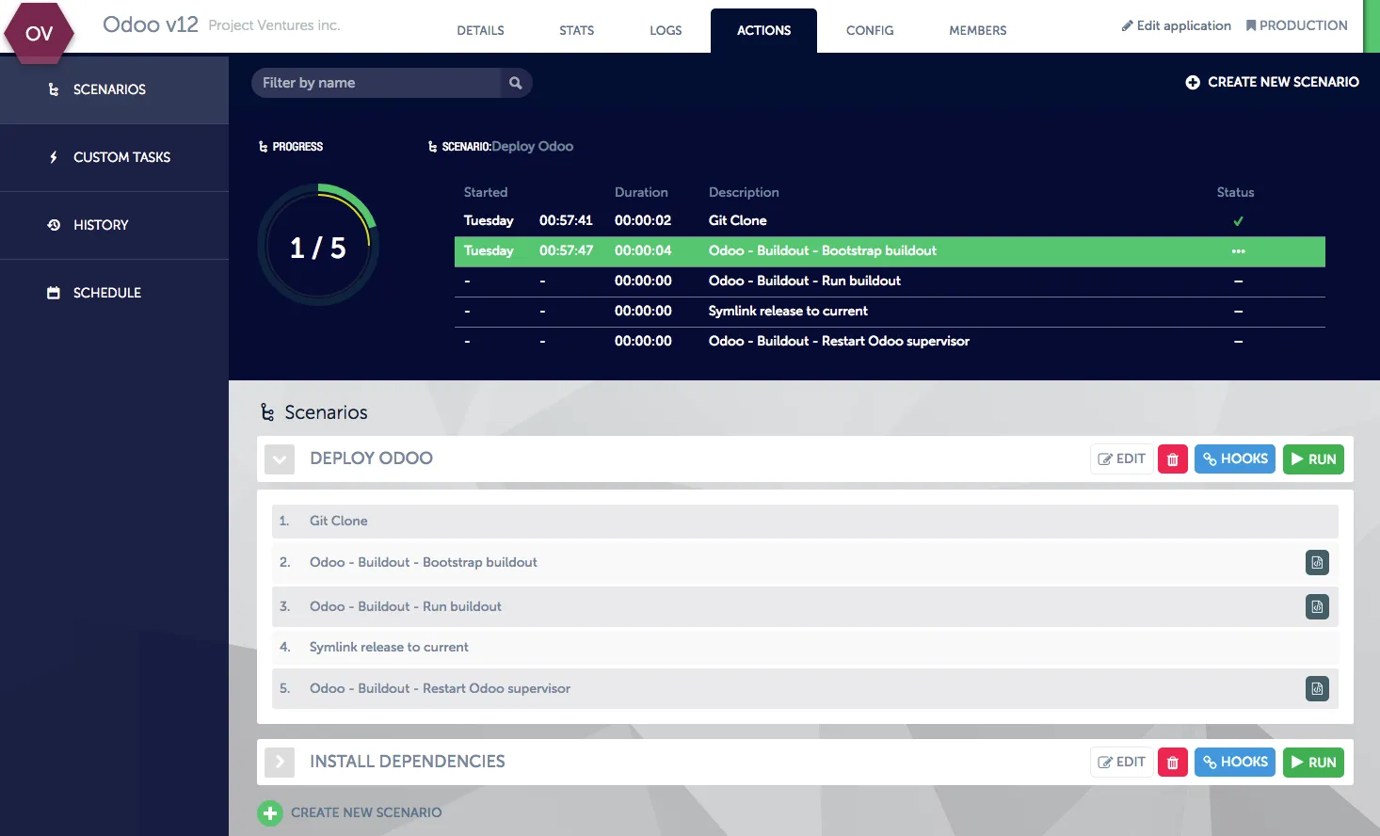Go to Custom Tasks in sidebar
Image resolution: width=1380 pixels, height=836 pixels.
point(121,157)
